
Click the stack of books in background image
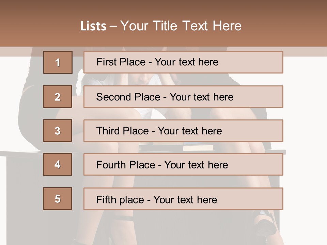pos(198,147)
